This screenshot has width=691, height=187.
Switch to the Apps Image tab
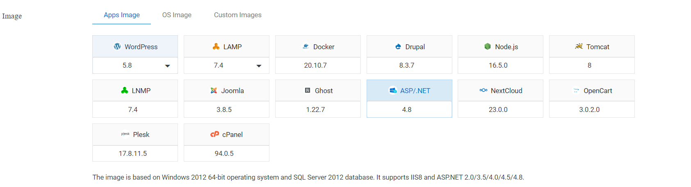[x=122, y=15]
